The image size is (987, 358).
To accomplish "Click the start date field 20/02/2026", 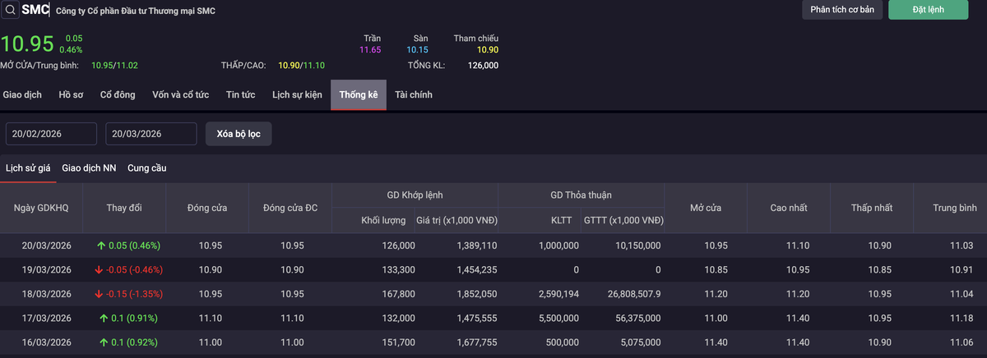I will tap(51, 134).
